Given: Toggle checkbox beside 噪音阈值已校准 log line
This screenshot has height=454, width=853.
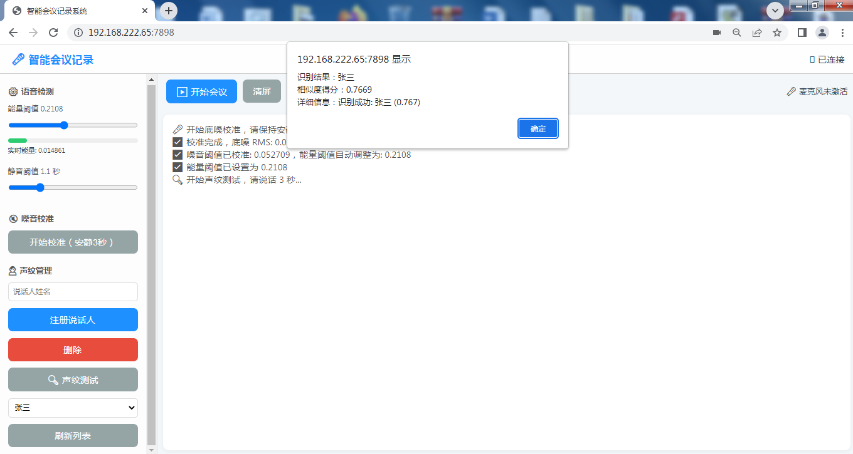Looking at the screenshot, I should point(177,155).
